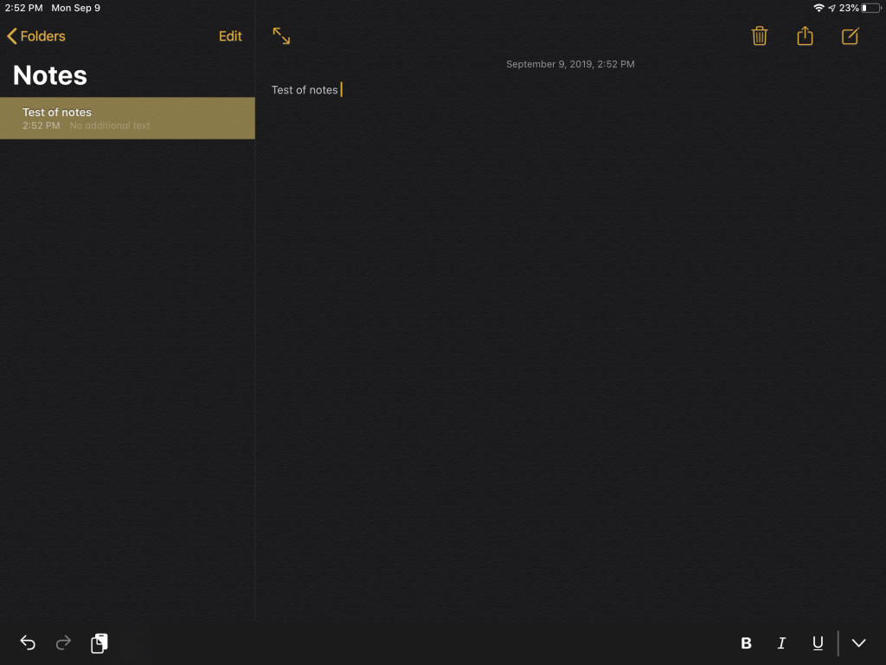This screenshot has height=665, width=886.
Task: Toggle bold formatting
Action: pyautogui.click(x=746, y=643)
